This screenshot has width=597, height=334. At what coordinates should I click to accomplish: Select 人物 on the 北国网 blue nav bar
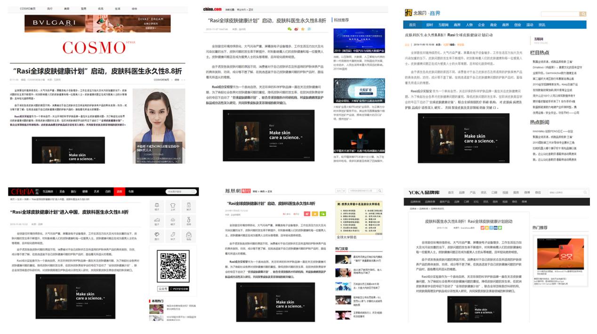(x=469, y=25)
